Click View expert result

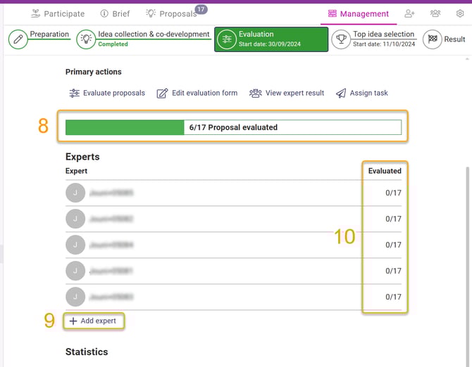coord(287,93)
